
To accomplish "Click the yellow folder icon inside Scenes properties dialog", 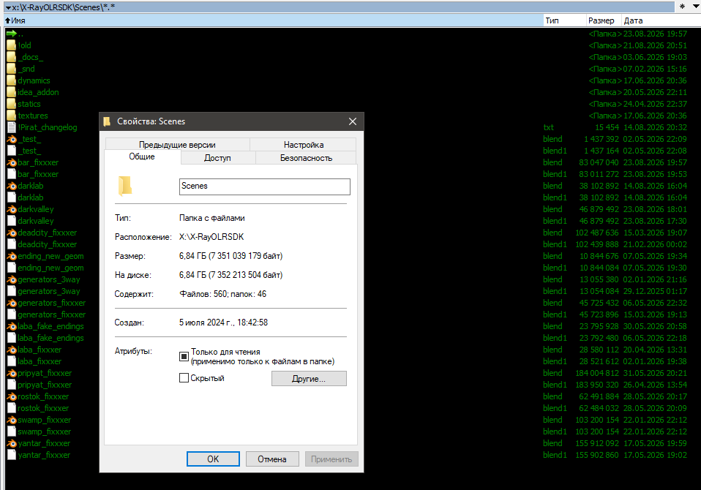I will point(124,186).
